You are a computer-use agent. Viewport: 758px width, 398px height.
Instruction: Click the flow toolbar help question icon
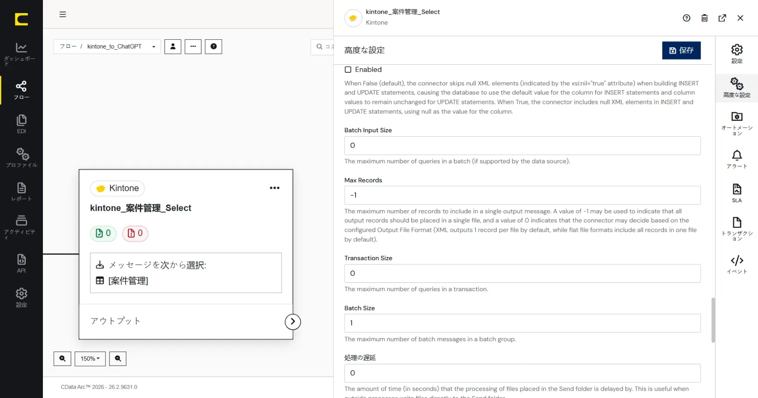point(214,46)
